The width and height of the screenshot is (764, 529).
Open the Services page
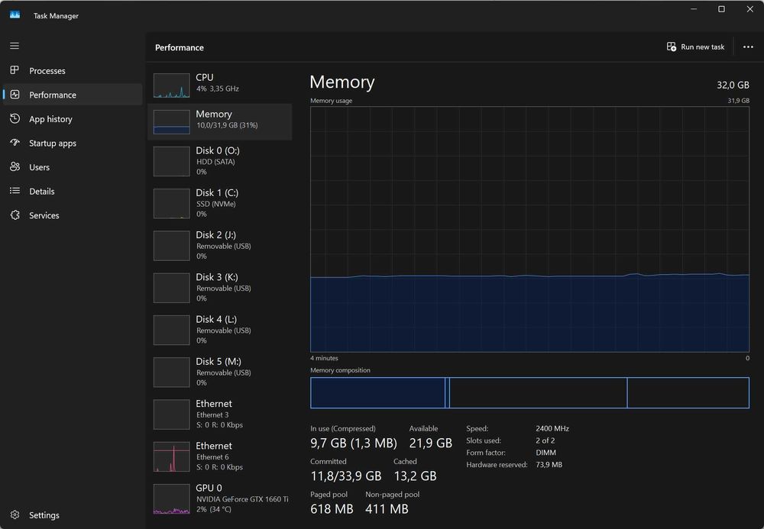point(73,215)
